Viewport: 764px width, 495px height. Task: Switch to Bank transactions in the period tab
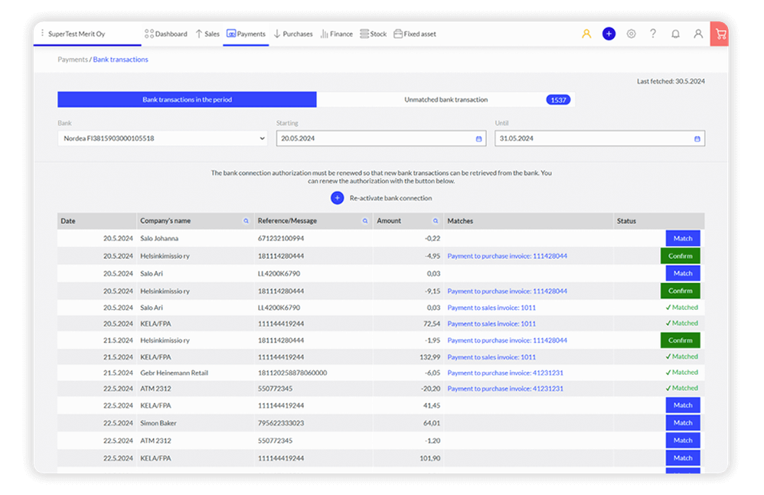click(x=187, y=99)
